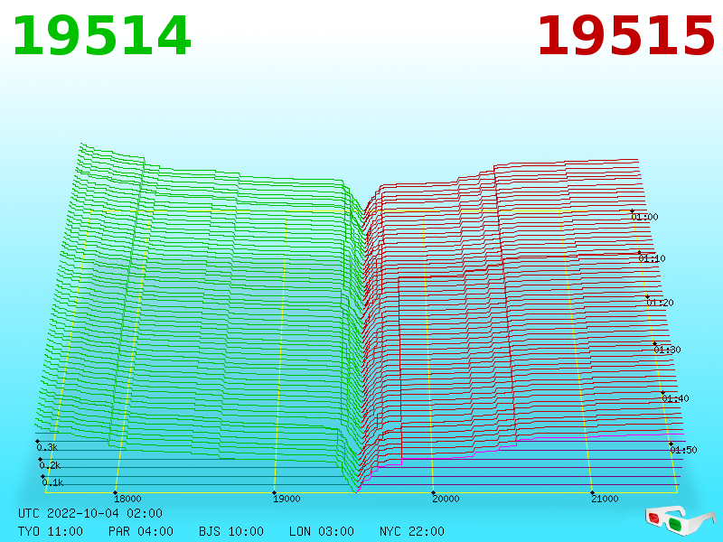Click the 0.1k volume axis label
The height and width of the screenshot is (542, 723).
pyautogui.click(x=52, y=482)
